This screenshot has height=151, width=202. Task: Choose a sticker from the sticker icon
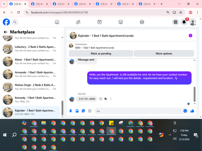[83, 111]
